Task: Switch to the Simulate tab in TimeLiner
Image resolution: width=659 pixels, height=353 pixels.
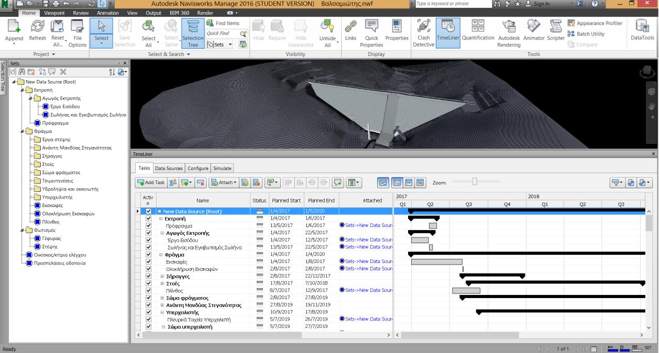Action: 223,168
